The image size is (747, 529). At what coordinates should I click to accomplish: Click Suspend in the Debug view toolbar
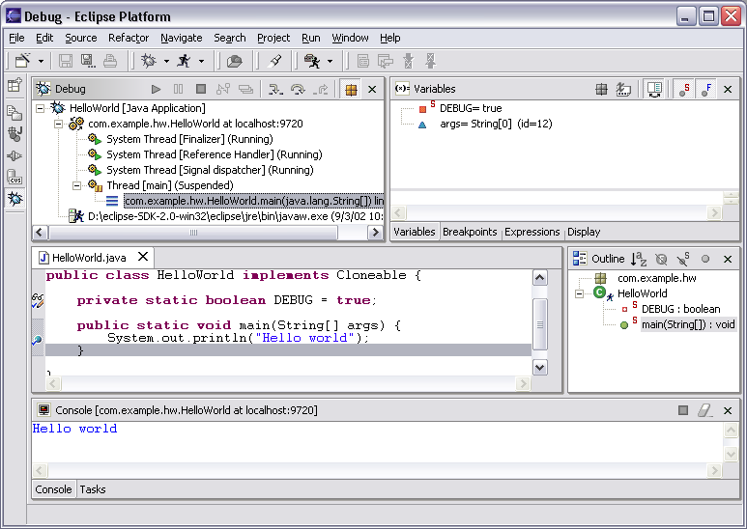pos(178,89)
